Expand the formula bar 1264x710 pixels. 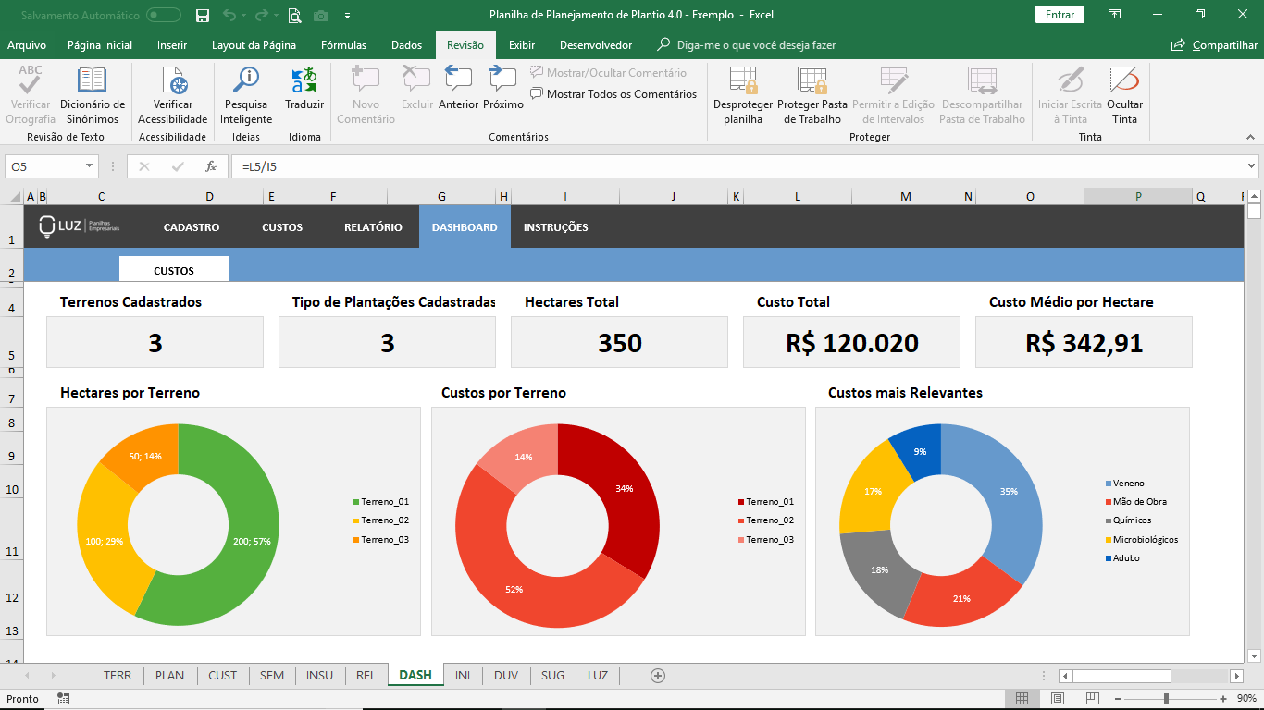click(x=1252, y=166)
